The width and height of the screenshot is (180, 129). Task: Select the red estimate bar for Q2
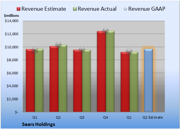click(54, 79)
